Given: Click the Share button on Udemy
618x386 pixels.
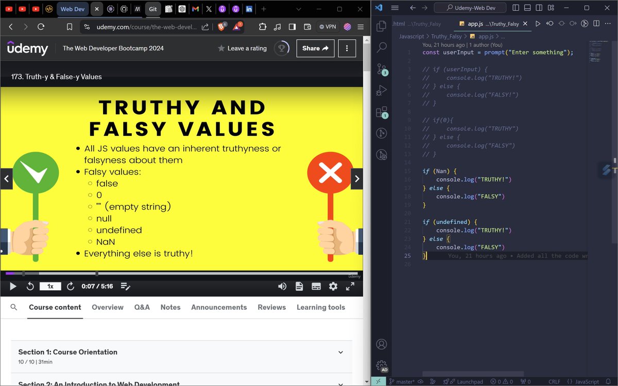Looking at the screenshot, I should coord(316,48).
